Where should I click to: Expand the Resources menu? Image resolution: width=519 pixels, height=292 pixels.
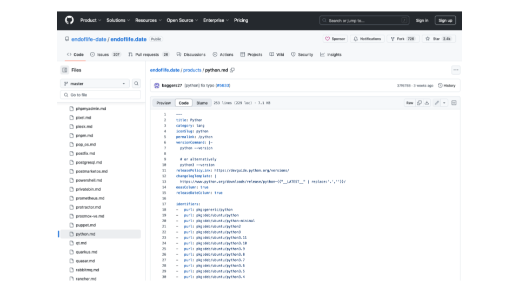(148, 20)
